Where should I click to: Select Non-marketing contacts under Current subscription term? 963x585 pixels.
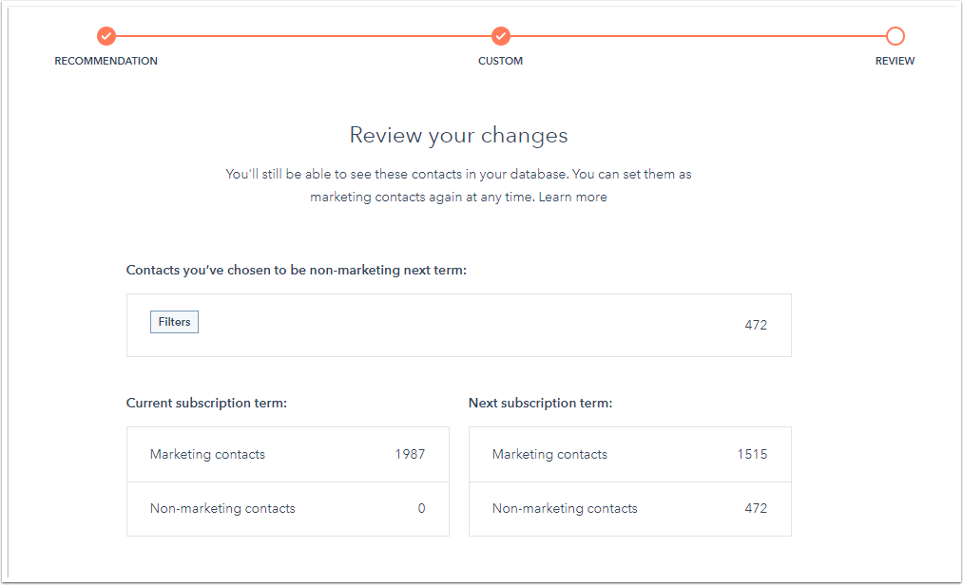tap(222, 508)
